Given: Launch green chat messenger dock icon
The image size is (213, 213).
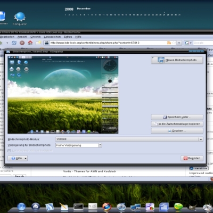Looking at the screenshot, I should pyautogui.click(x=178, y=207).
